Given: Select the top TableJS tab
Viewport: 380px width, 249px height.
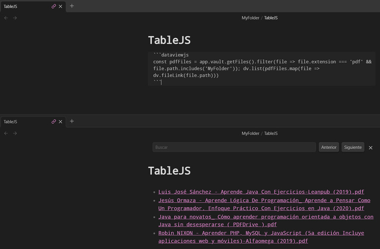Looking at the screenshot, I should tap(26, 6).
